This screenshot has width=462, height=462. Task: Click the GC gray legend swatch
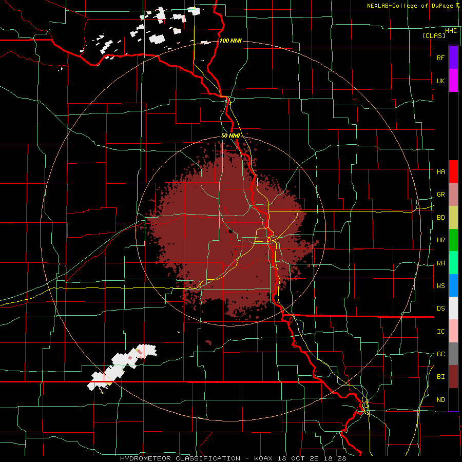coord(453,354)
